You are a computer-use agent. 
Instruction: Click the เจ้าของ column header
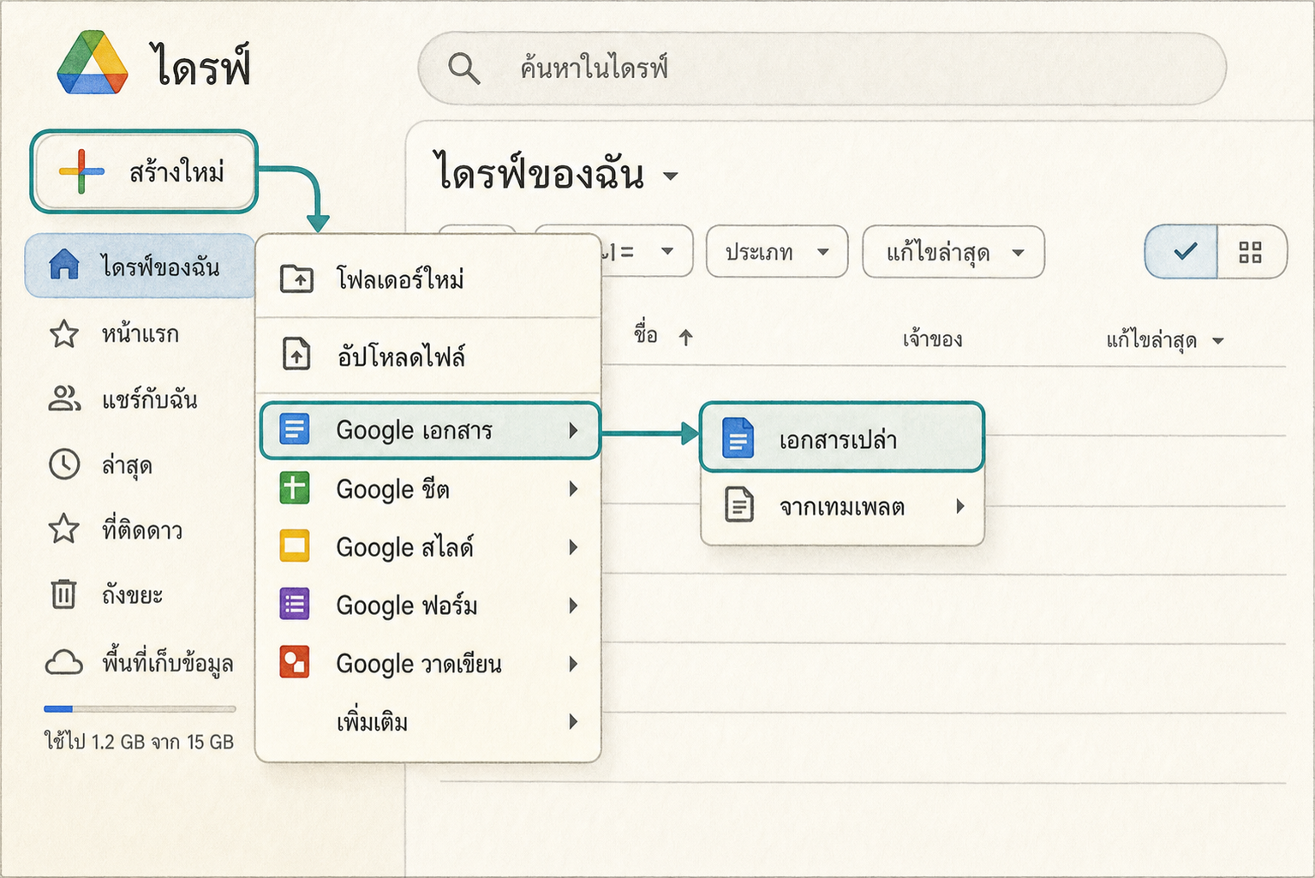click(x=933, y=339)
